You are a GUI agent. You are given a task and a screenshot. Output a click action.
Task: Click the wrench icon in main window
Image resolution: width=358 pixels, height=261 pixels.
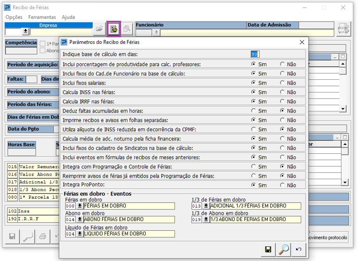(x=27, y=236)
